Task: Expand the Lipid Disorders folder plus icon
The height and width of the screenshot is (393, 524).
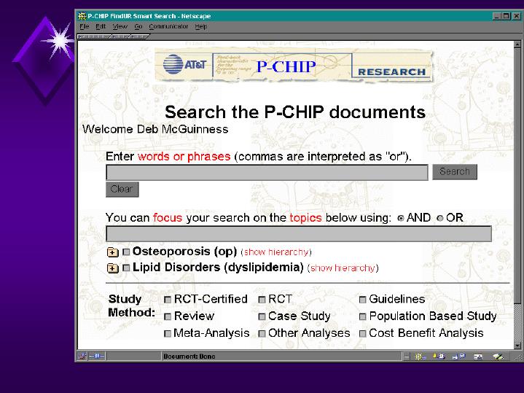Action: coord(113,268)
